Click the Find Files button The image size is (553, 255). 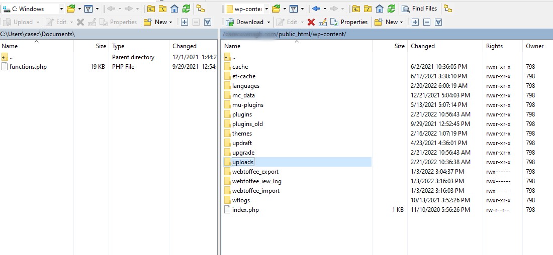(x=419, y=9)
